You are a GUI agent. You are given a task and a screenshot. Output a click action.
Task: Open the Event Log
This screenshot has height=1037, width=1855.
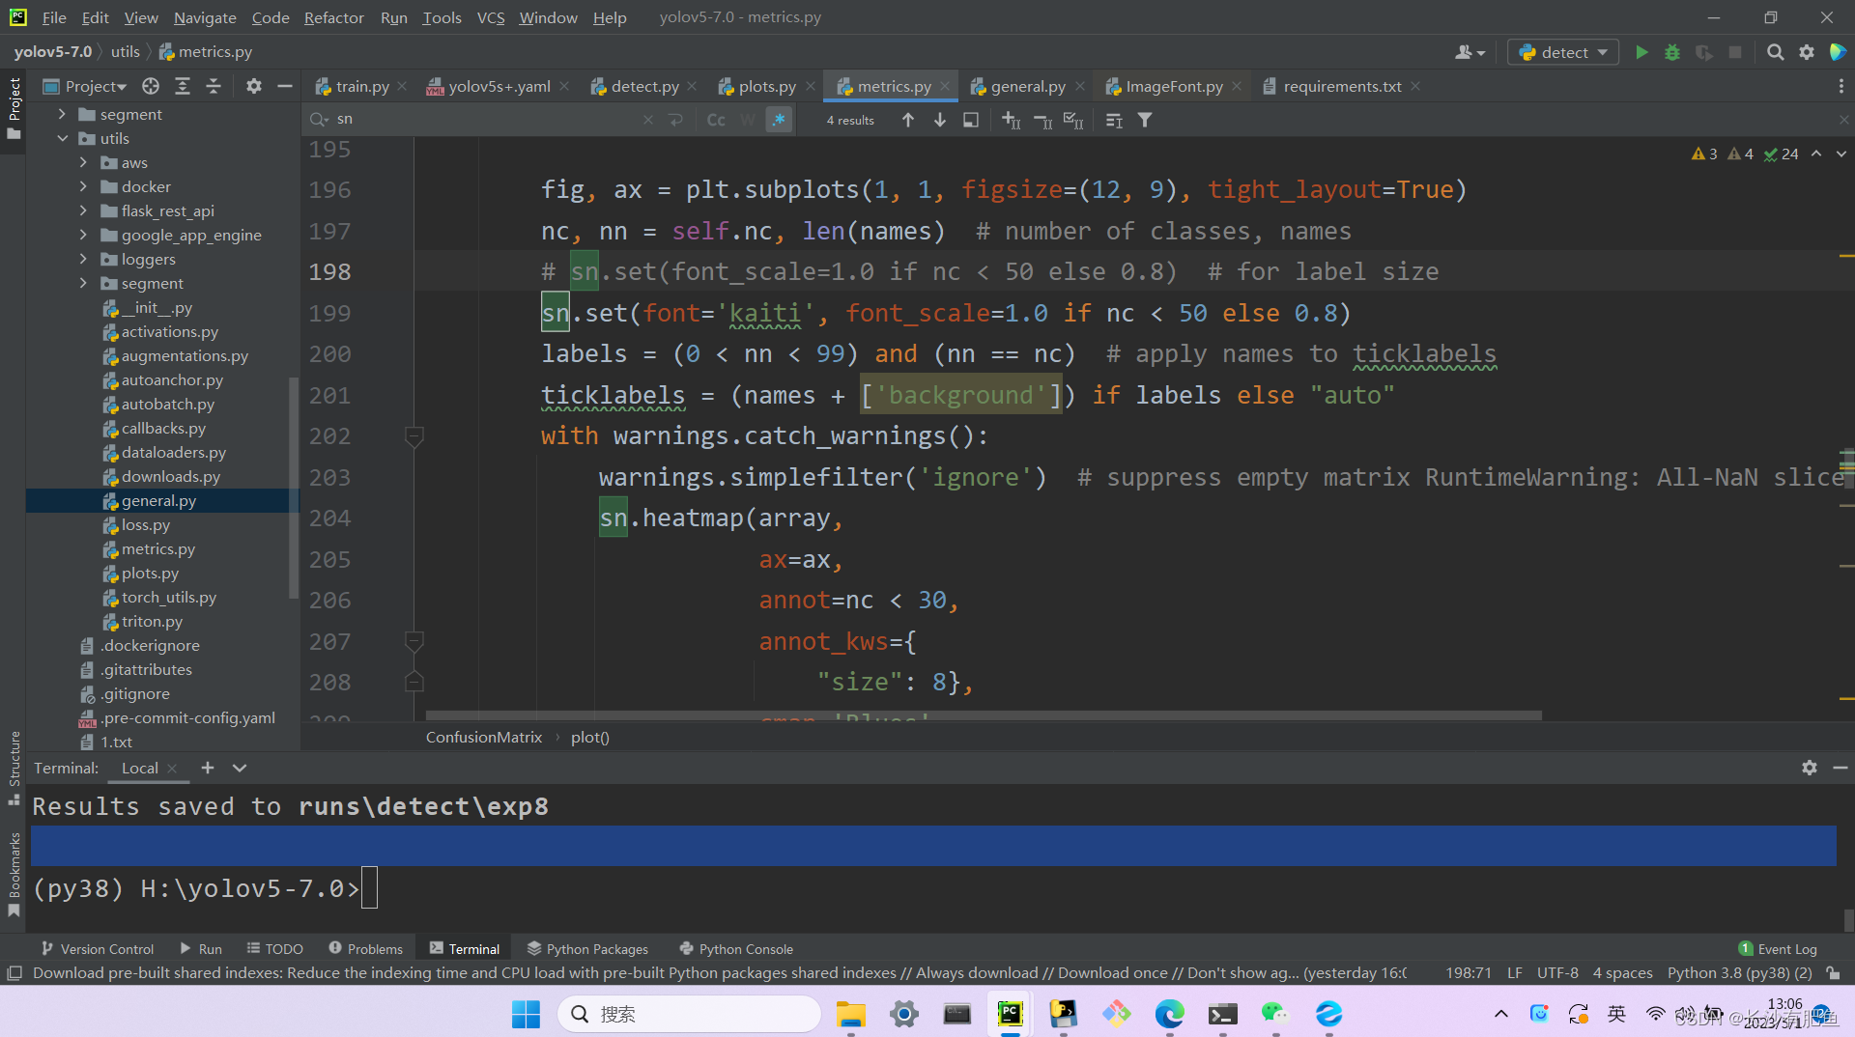point(1778,949)
